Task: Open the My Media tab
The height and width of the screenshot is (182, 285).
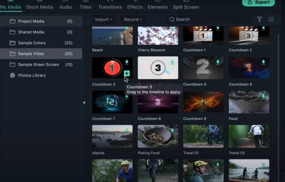Action: 10,7
